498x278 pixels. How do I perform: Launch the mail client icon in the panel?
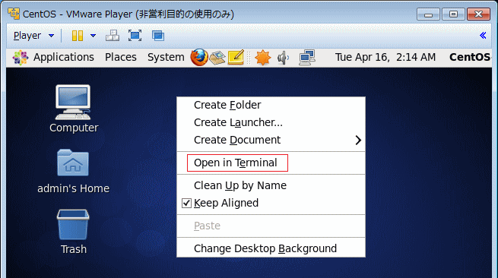click(217, 58)
